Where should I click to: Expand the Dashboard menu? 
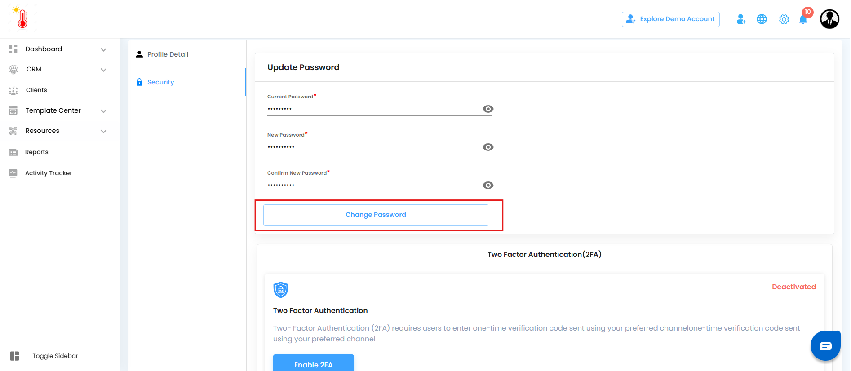coord(103,49)
